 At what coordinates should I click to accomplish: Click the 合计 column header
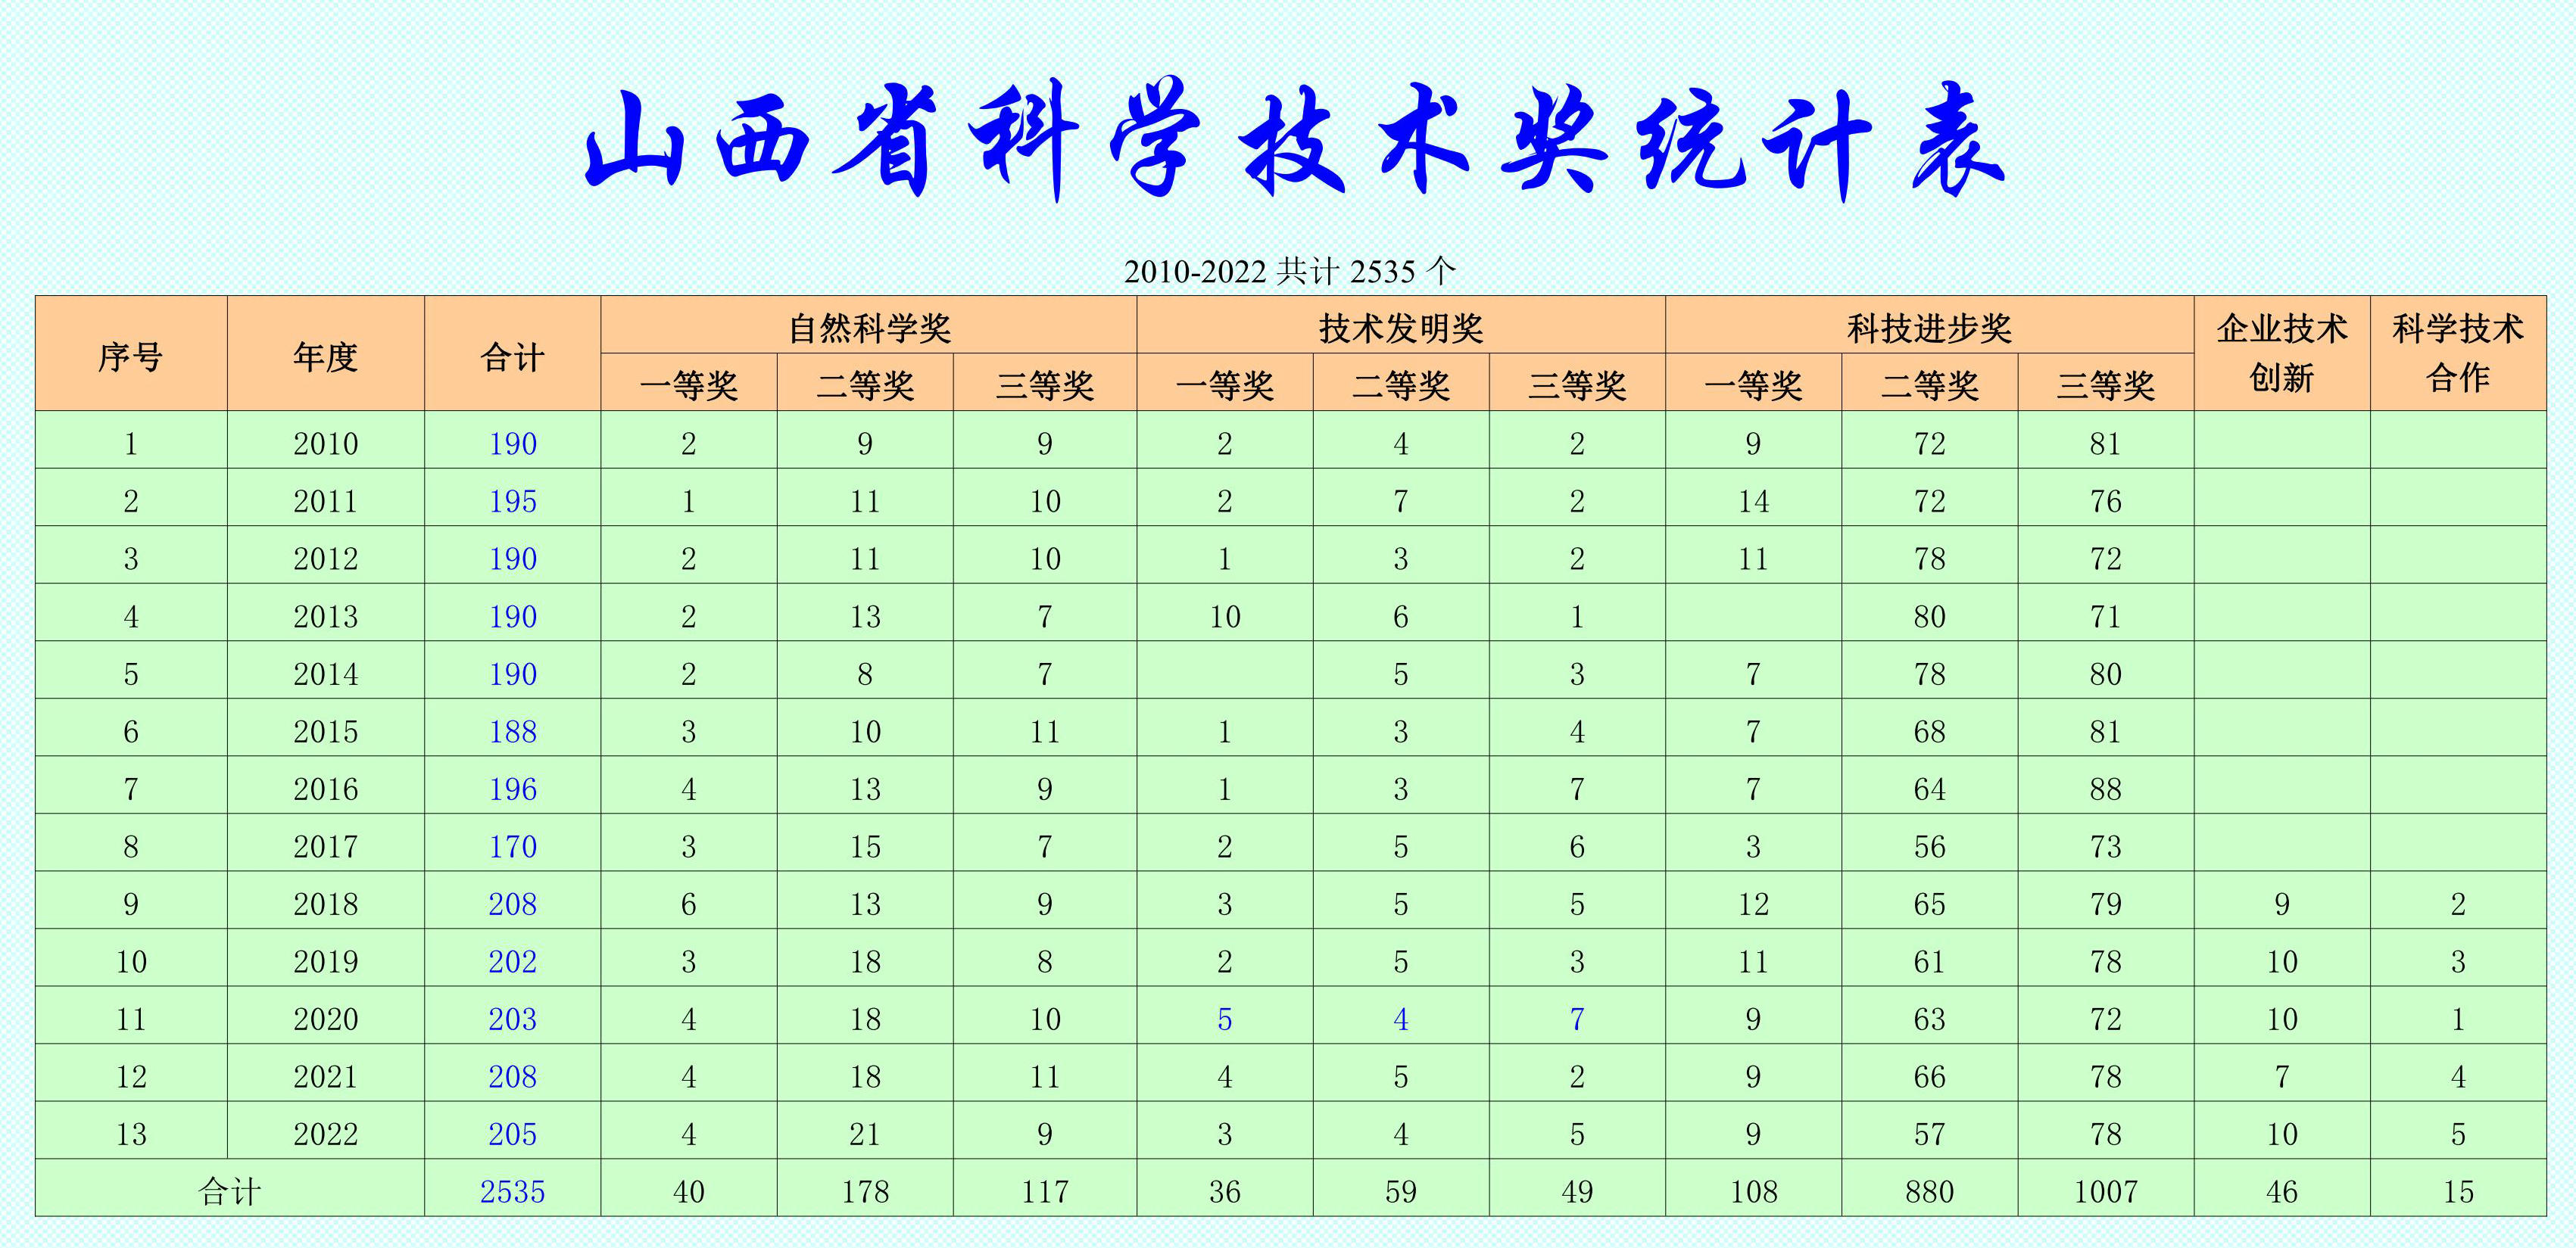coord(512,356)
